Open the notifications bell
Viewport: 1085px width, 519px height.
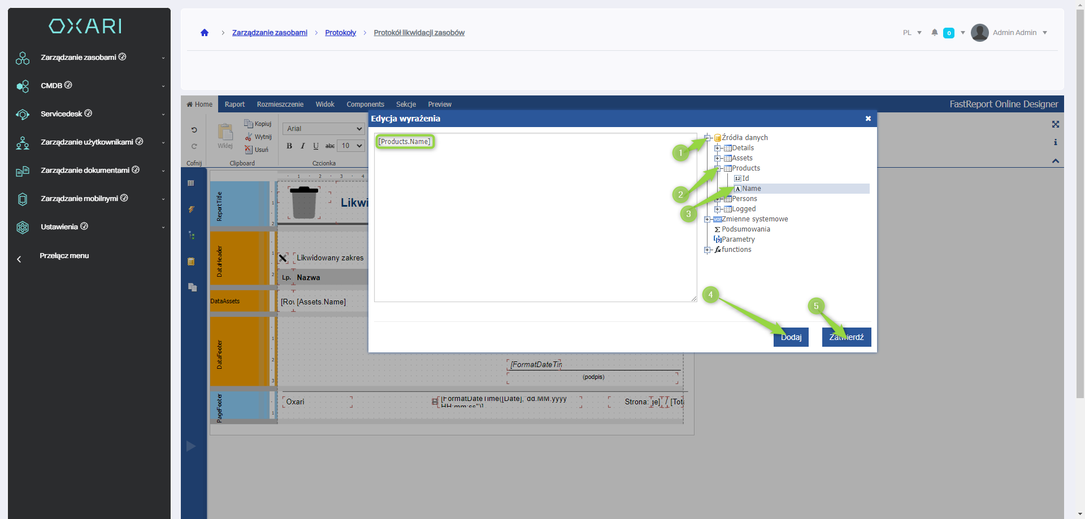935,33
